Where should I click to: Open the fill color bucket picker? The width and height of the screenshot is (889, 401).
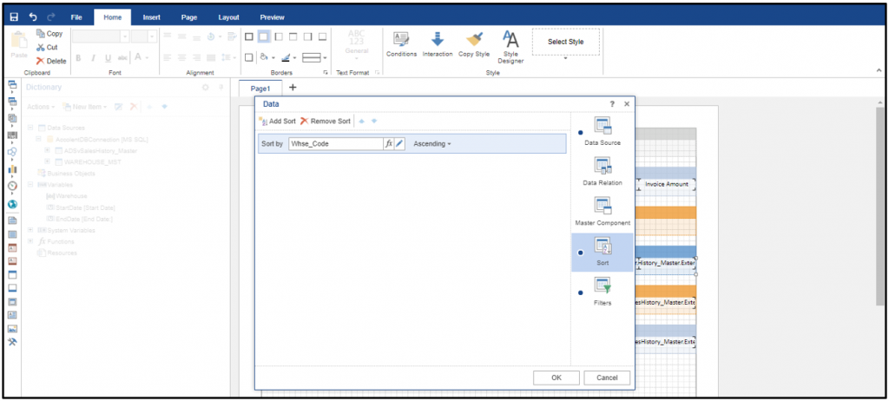pos(267,57)
